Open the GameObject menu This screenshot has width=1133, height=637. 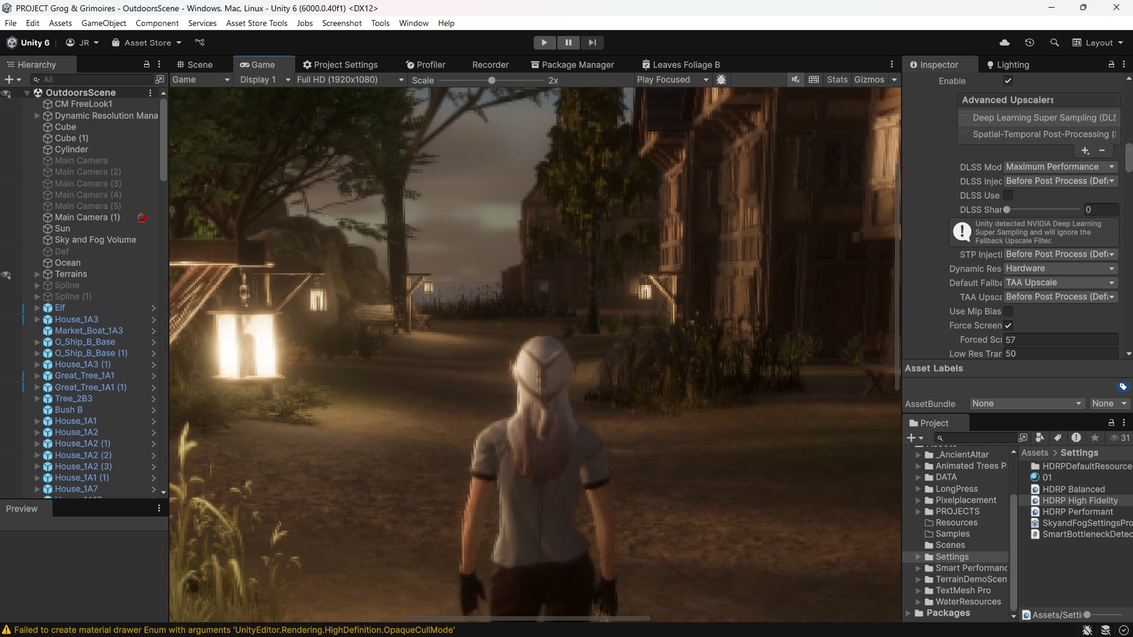coord(103,23)
